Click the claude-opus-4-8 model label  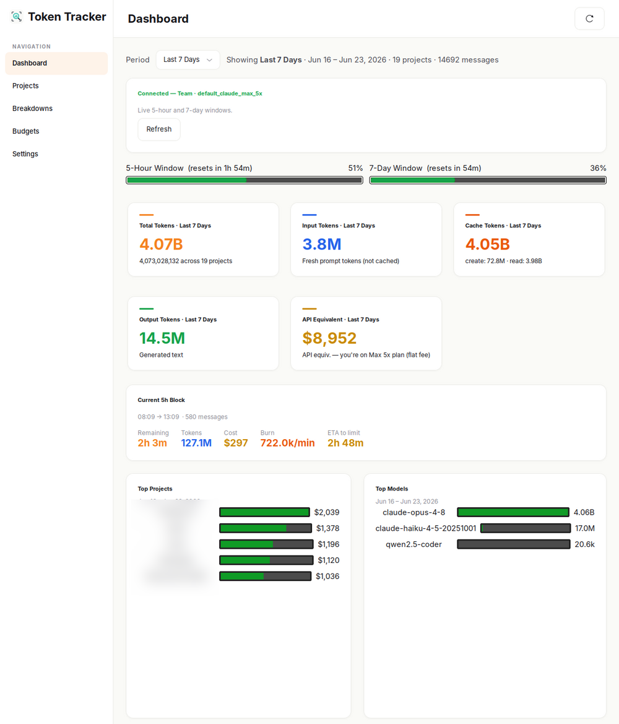tap(414, 512)
